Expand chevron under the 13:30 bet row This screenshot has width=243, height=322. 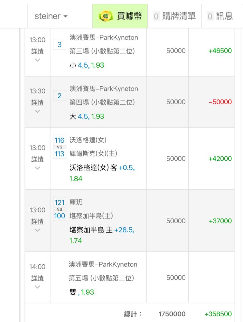tap(37, 111)
